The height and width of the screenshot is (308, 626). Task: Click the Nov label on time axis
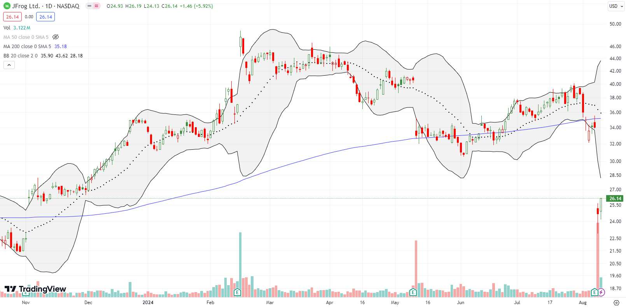pyautogui.click(x=26, y=302)
